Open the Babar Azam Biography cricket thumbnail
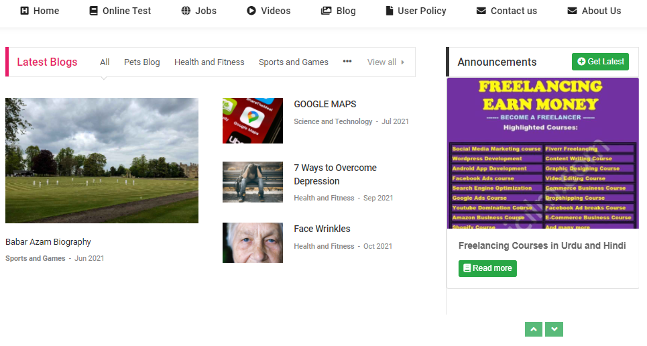Screen dimensions: 647x346 pyautogui.click(x=102, y=160)
